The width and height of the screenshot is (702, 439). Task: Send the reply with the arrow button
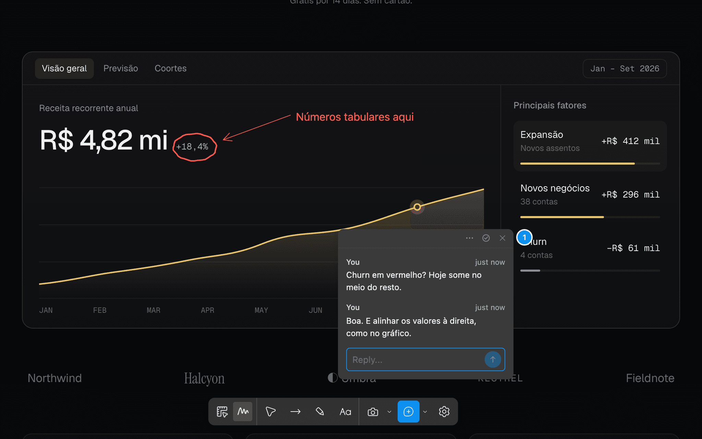pyautogui.click(x=493, y=359)
